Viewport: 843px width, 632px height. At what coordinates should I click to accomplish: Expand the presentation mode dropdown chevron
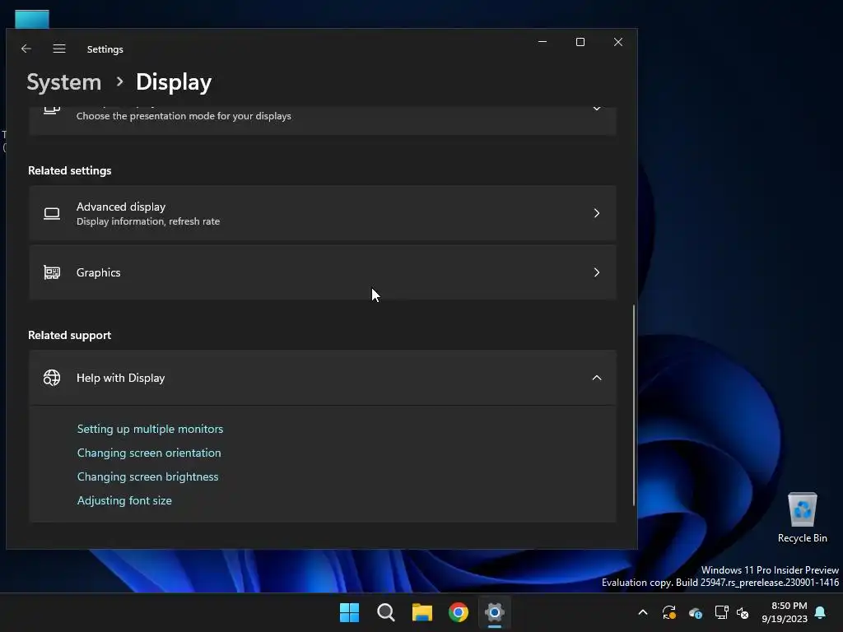(597, 108)
